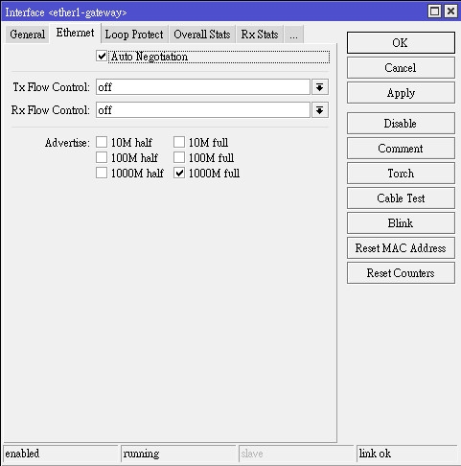
Task: Close the Interface ether1-gateway window
Action: pos(450,12)
